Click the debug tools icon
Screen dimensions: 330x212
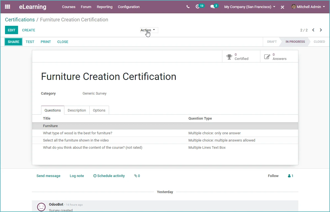[x=283, y=7]
